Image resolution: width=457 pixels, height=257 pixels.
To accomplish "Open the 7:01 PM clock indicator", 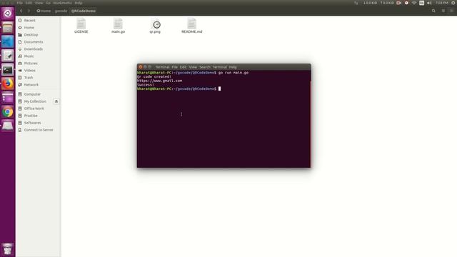I will (442, 3).
